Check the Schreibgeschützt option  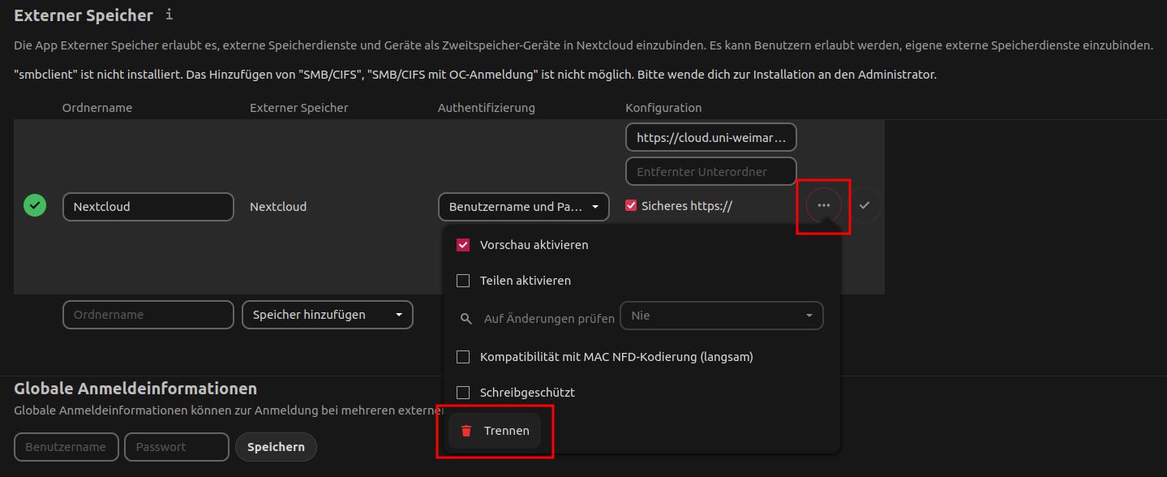pyautogui.click(x=464, y=393)
